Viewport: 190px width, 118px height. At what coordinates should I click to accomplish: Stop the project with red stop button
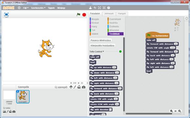pos(84,15)
